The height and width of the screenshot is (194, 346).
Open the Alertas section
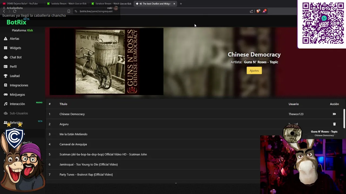click(x=14, y=39)
